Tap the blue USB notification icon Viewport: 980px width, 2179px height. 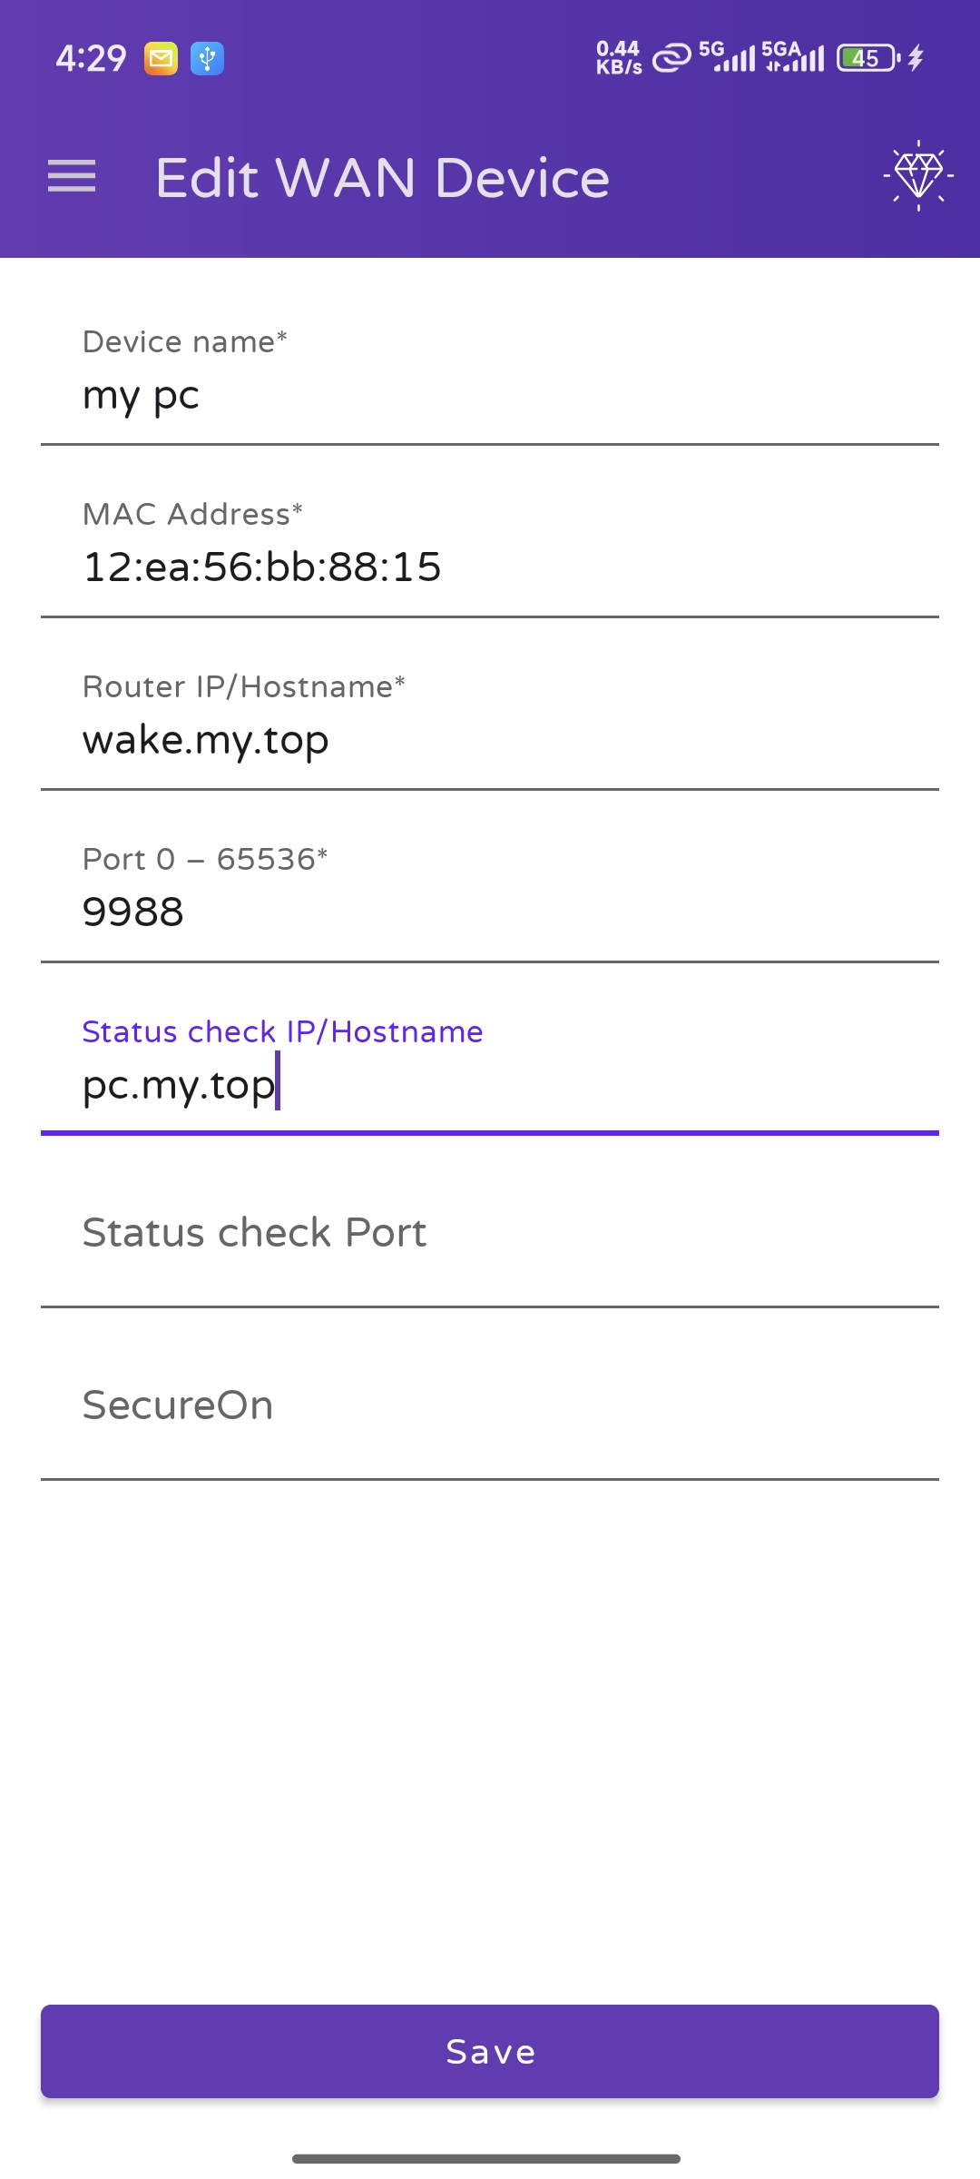207,59
